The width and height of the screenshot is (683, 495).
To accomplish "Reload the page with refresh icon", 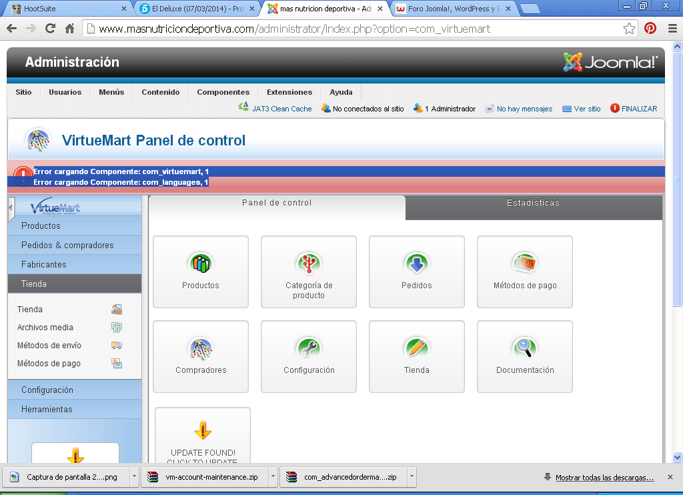I will point(51,29).
